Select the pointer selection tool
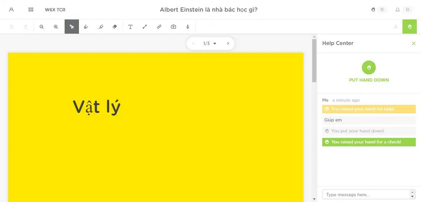This screenshot has width=421, height=202. point(72,27)
